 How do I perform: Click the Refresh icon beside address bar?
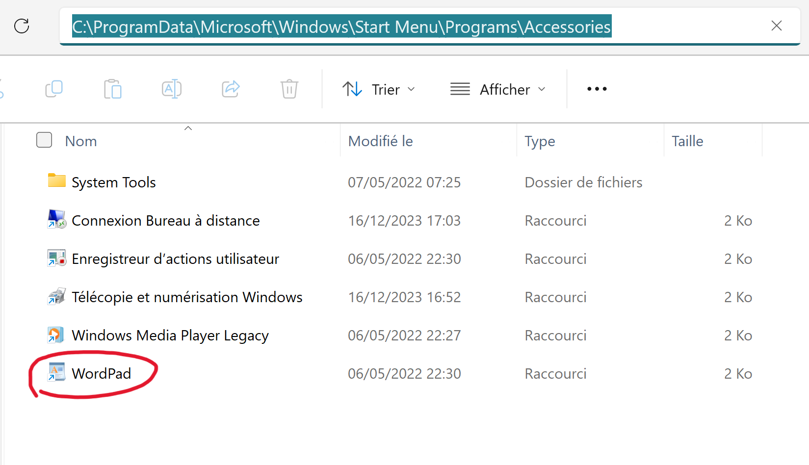point(22,26)
